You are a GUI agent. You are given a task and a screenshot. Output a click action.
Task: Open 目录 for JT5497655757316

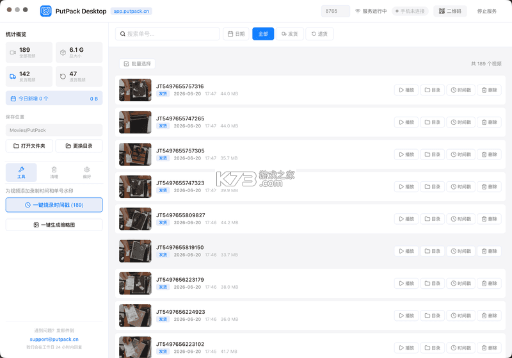(433, 90)
